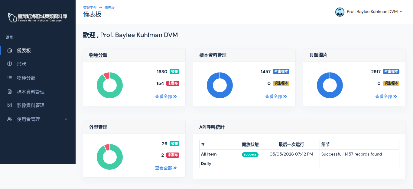Viewport: 413px width, 189px height.
Task: Click the 歡迎 welcome heading
Action: pyautogui.click(x=130, y=35)
